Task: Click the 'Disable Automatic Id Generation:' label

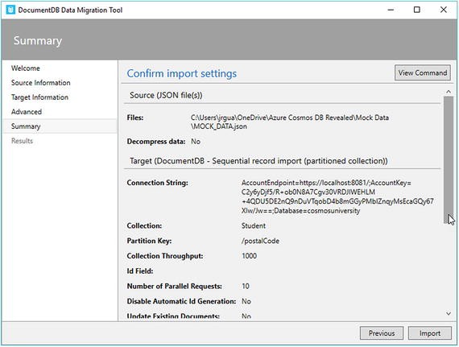Action: (x=181, y=301)
